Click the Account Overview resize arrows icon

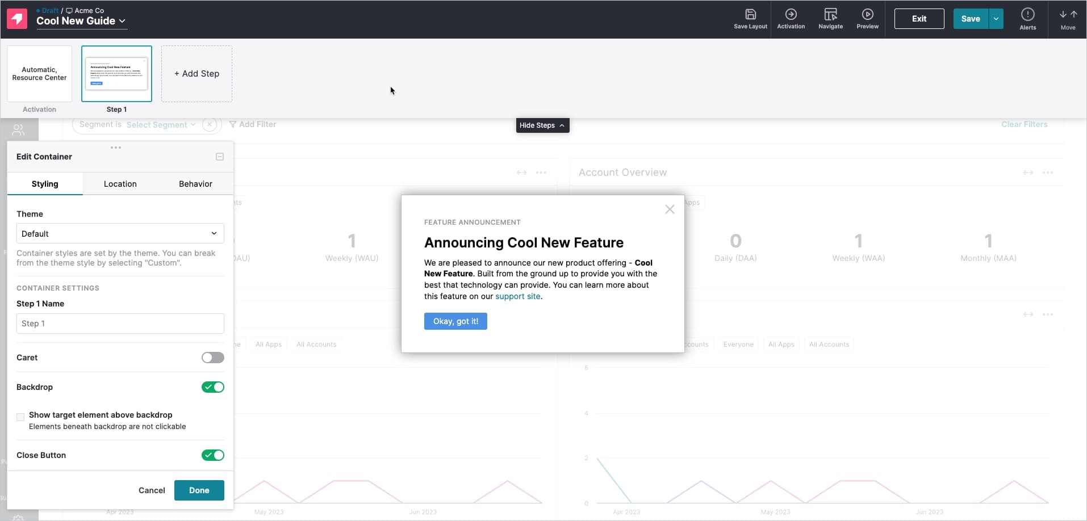pos(1028,173)
